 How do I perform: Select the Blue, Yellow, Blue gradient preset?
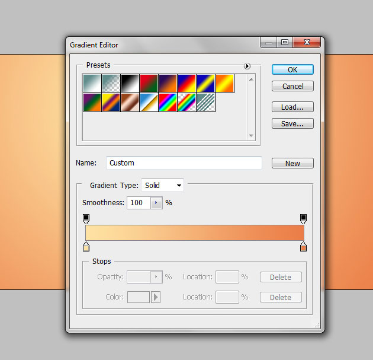click(206, 83)
